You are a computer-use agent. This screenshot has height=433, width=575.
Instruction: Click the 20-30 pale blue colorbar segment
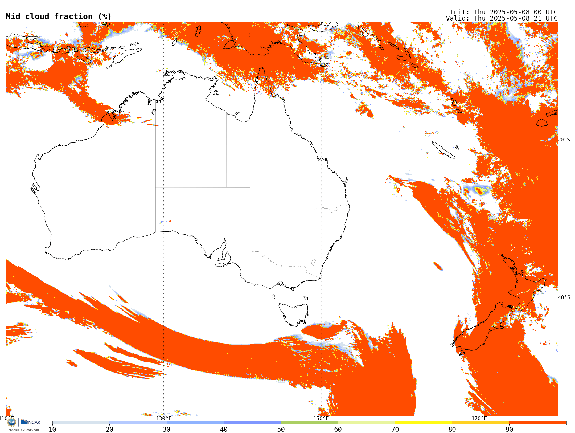(x=138, y=423)
